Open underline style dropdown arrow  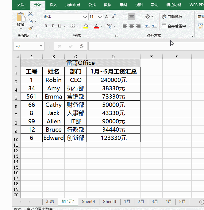[64, 26]
